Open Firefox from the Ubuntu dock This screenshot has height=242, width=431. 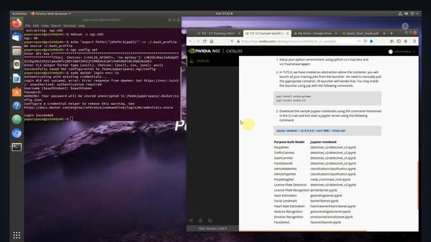[x=16, y=24]
